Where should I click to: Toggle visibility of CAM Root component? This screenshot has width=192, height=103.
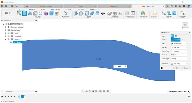pos(6,24)
